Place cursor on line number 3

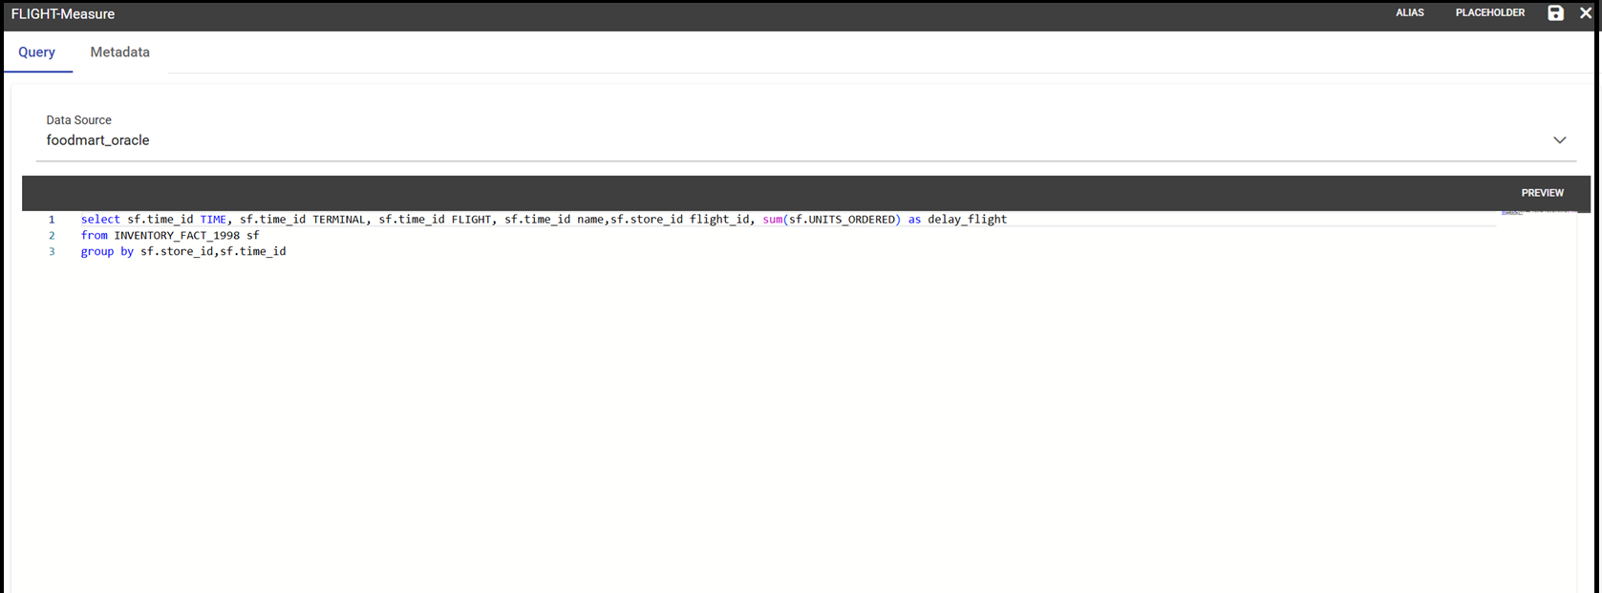(x=52, y=252)
